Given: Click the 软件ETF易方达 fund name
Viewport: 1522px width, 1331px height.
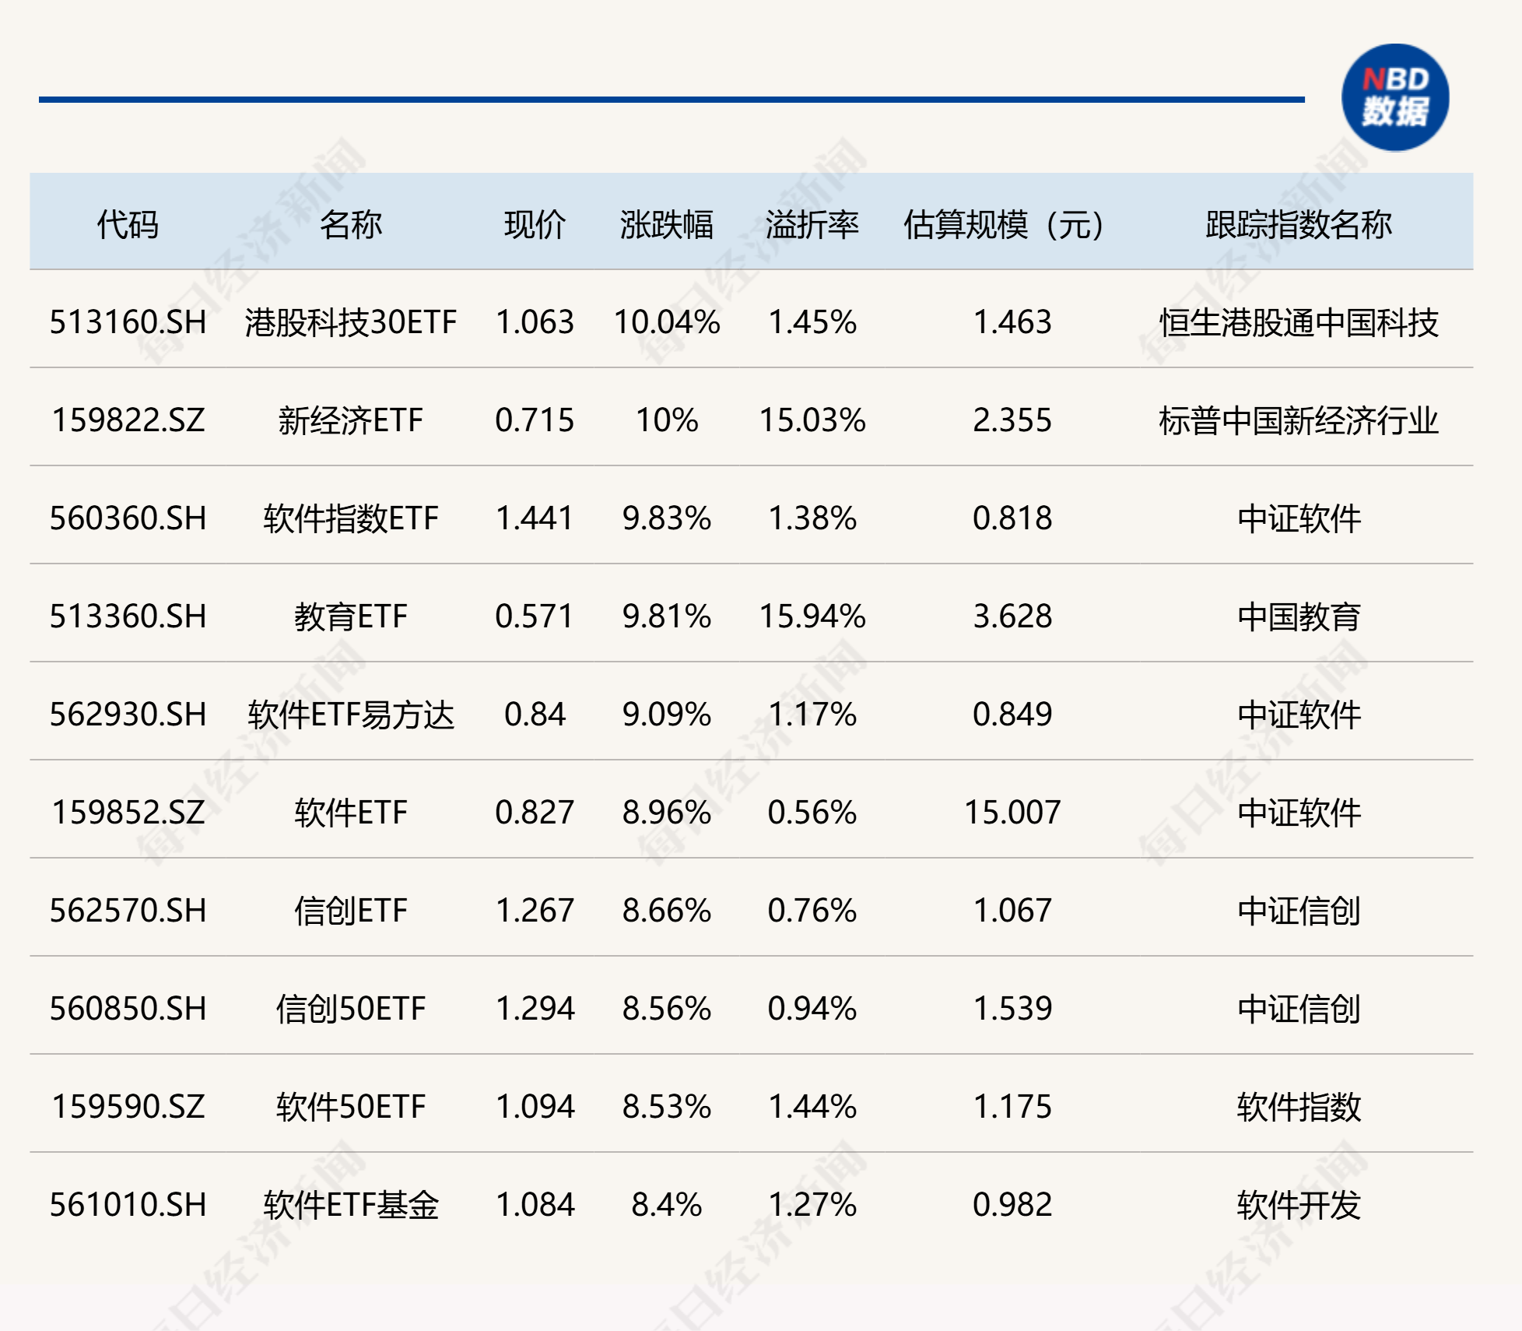Looking at the screenshot, I should click(350, 715).
